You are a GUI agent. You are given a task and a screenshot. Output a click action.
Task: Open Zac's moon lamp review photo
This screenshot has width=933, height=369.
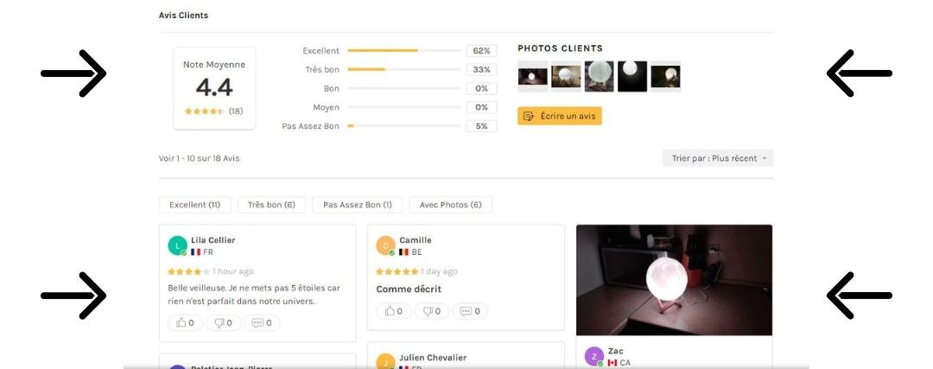[x=674, y=280]
